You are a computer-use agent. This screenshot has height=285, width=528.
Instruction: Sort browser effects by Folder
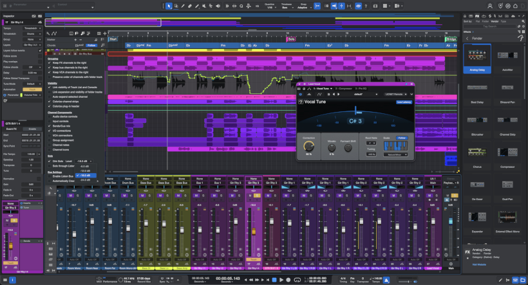(486, 21)
